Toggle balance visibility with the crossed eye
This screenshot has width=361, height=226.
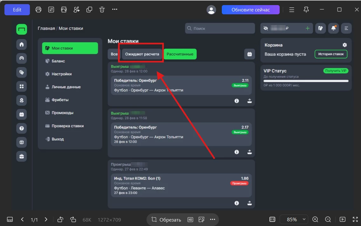pyautogui.click(x=266, y=28)
